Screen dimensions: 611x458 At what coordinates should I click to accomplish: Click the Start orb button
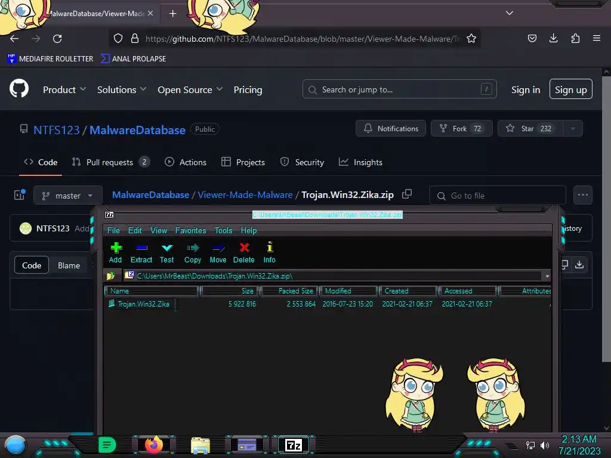click(16, 446)
